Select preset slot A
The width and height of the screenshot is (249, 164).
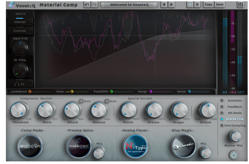pos(190,5)
